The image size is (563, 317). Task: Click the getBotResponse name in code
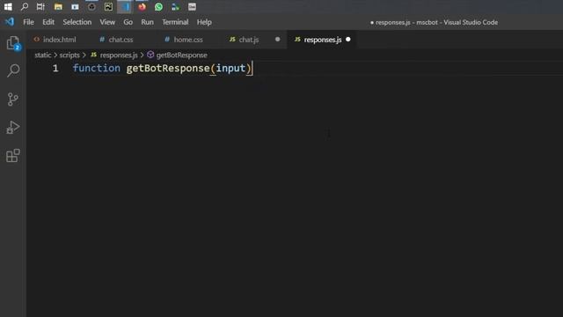[168, 68]
